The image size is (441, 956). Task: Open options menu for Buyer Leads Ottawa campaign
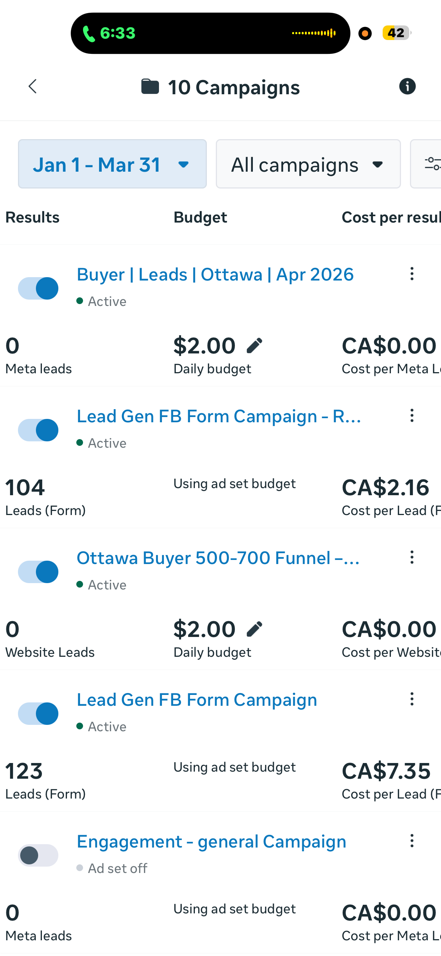coord(411,275)
